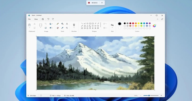Select Color 2 white background circle
This screenshot has height=101, width=192.
tap(120, 28)
